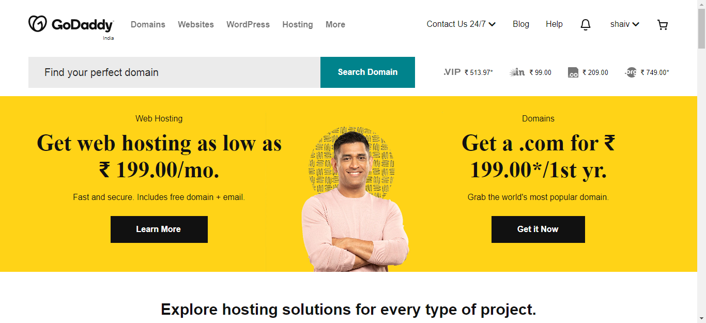Select the .in domain icon
The height and width of the screenshot is (323, 706).
point(517,72)
